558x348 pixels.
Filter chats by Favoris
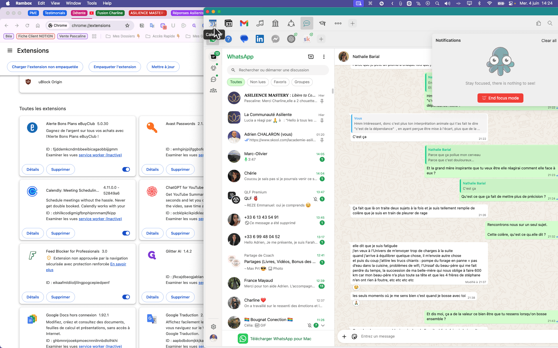pos(280,82)
